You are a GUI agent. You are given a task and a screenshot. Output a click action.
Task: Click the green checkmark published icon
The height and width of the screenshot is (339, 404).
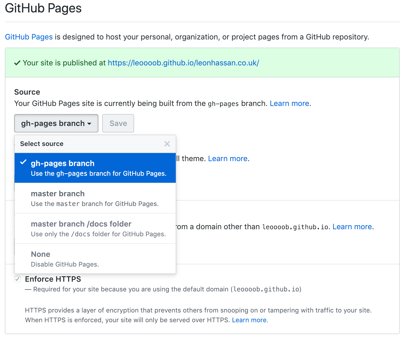pyautogui.click(x=17, y=63)
